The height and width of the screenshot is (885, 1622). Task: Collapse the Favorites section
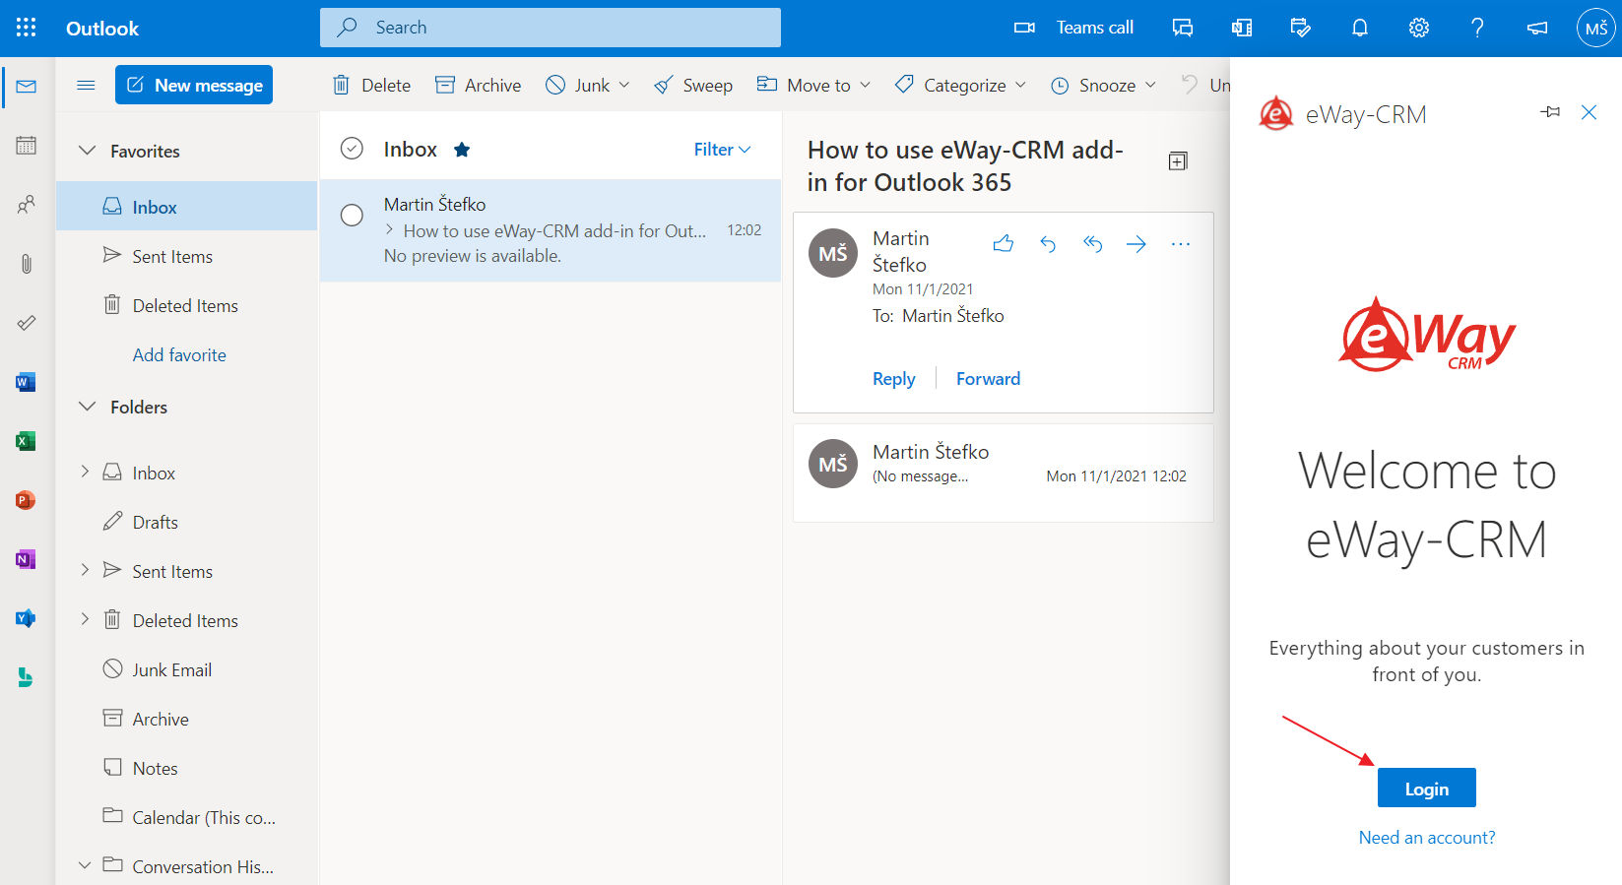(x=88, y=151)
